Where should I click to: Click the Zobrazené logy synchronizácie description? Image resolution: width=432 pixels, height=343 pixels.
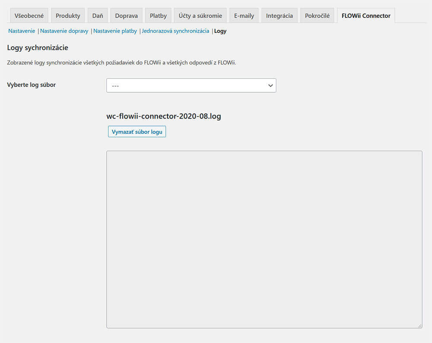121,63
